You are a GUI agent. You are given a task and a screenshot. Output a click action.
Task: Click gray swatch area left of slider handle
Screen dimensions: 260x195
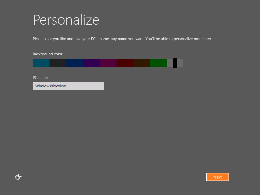coord(170,63)
